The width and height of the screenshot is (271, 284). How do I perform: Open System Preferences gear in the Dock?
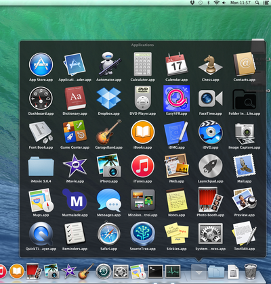point(121,271)
